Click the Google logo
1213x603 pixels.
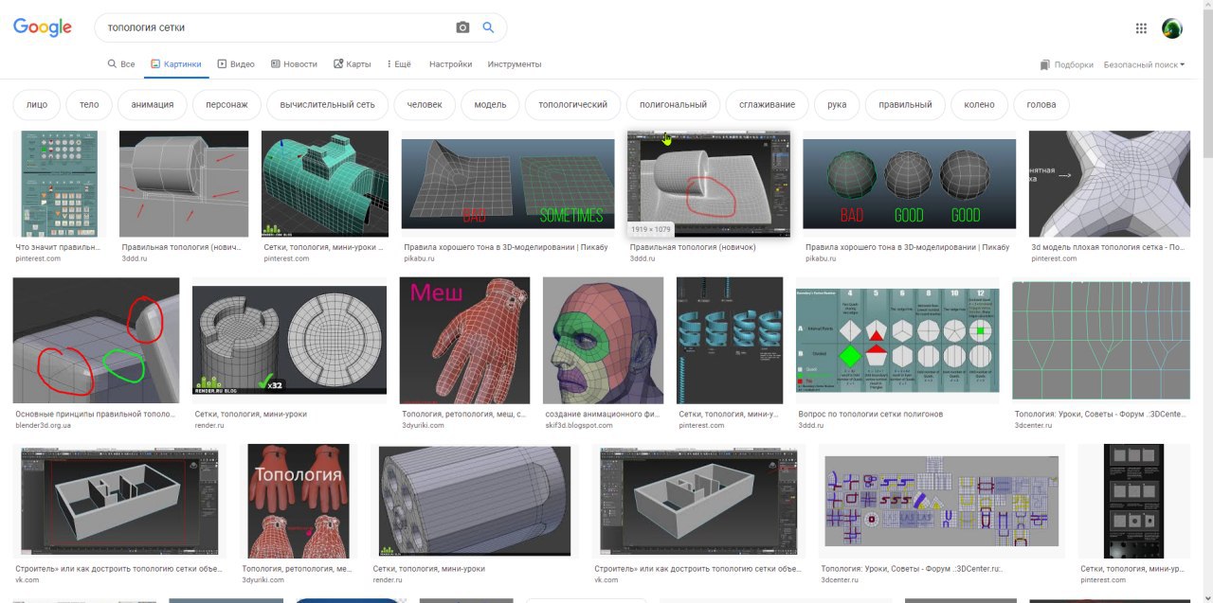43,27
